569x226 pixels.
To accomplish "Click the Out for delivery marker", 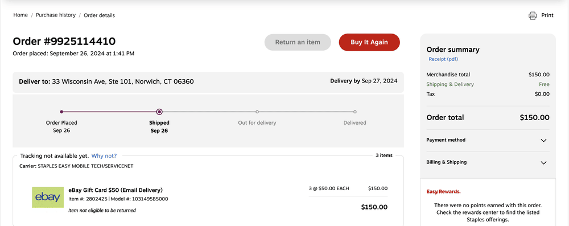I will pos(257,112).
